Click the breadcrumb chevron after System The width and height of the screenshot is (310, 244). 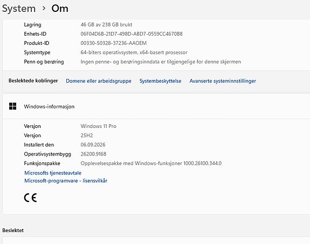click(44, 8)
